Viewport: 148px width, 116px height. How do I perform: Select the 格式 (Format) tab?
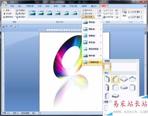click(x=104, y=6)
